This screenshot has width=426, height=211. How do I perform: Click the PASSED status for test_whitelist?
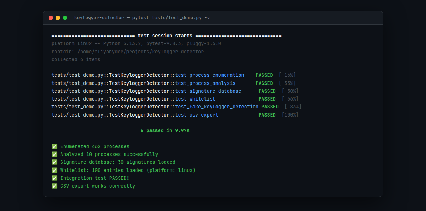click(267, 99)
